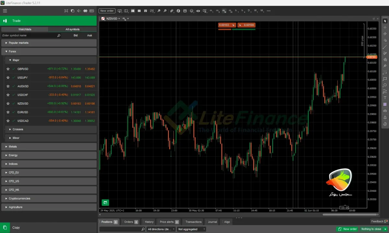The width and height of the screenshot is (389, 233).
Task: Open the Orders tab
Action: [x=131, y=222]
